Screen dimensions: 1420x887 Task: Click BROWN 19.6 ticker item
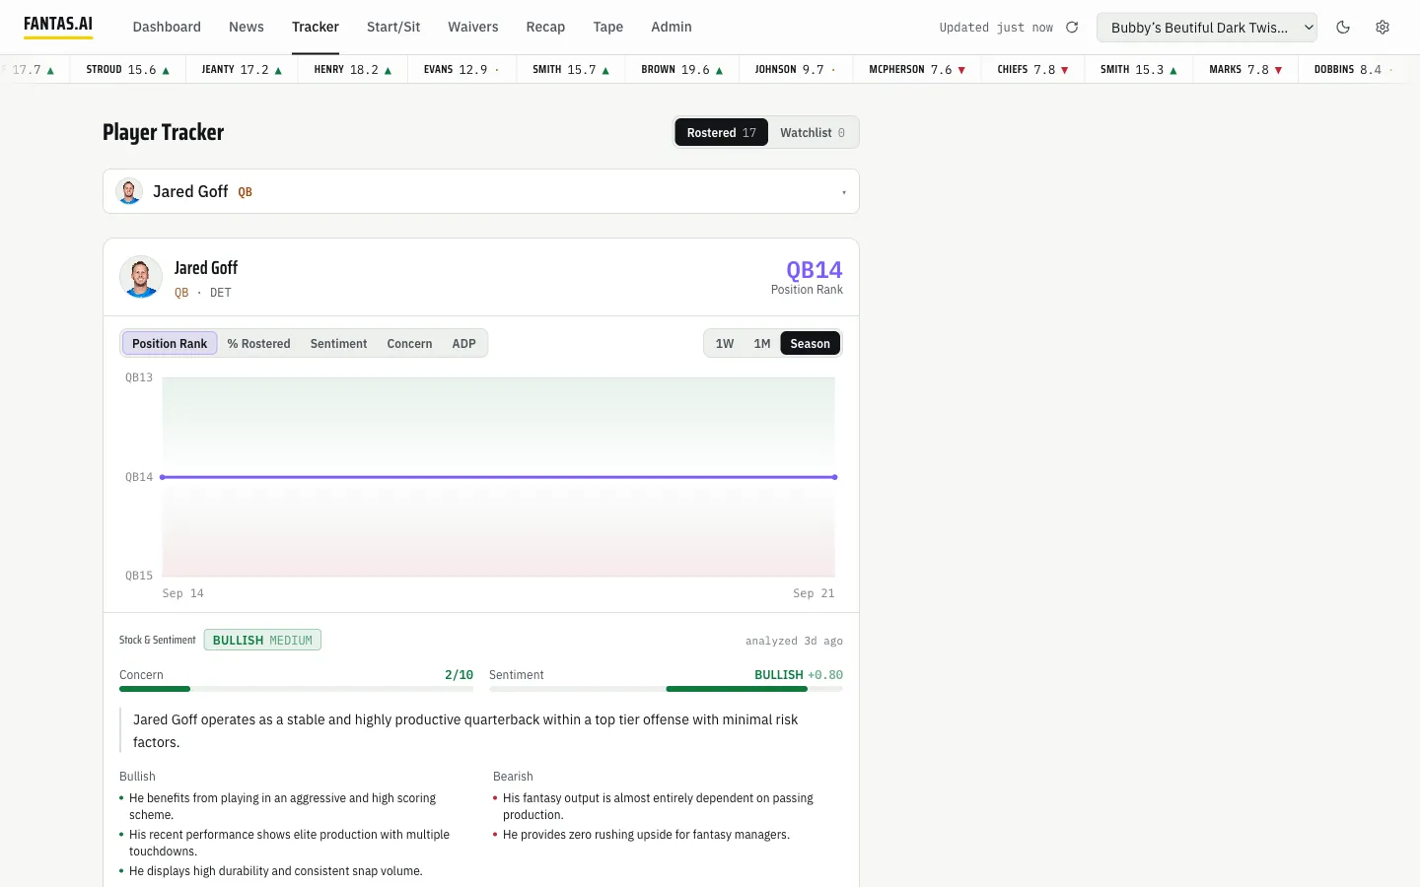pos(682,70)
